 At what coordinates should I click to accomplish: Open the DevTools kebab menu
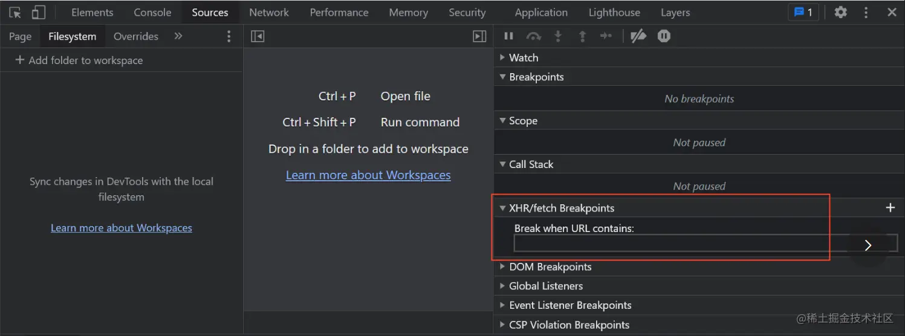[866, 12]
